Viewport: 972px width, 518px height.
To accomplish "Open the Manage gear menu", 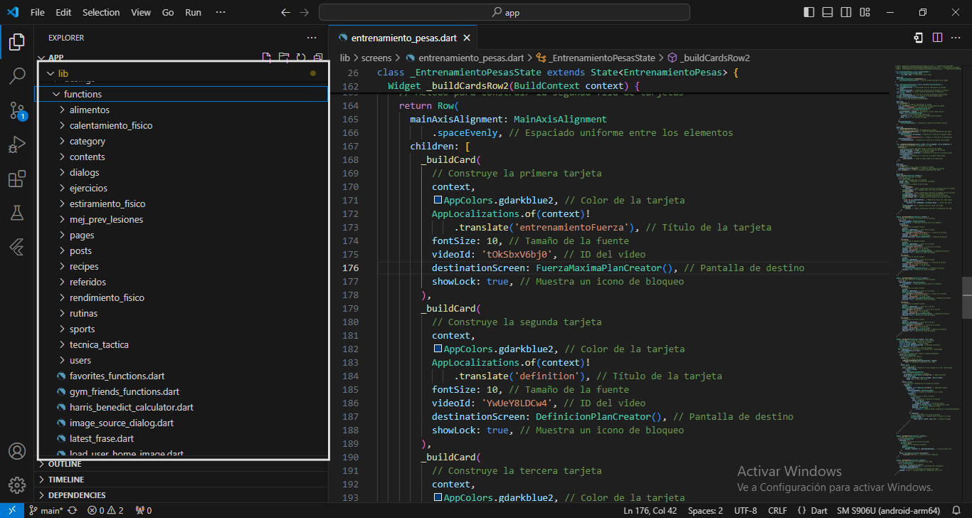I will pyautogui.click(x=16, y=485).
